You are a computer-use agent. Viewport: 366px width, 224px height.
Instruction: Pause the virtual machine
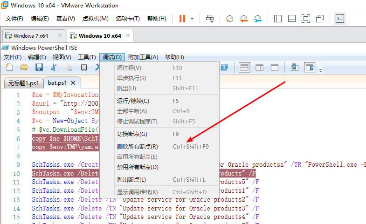pos(182,19)
